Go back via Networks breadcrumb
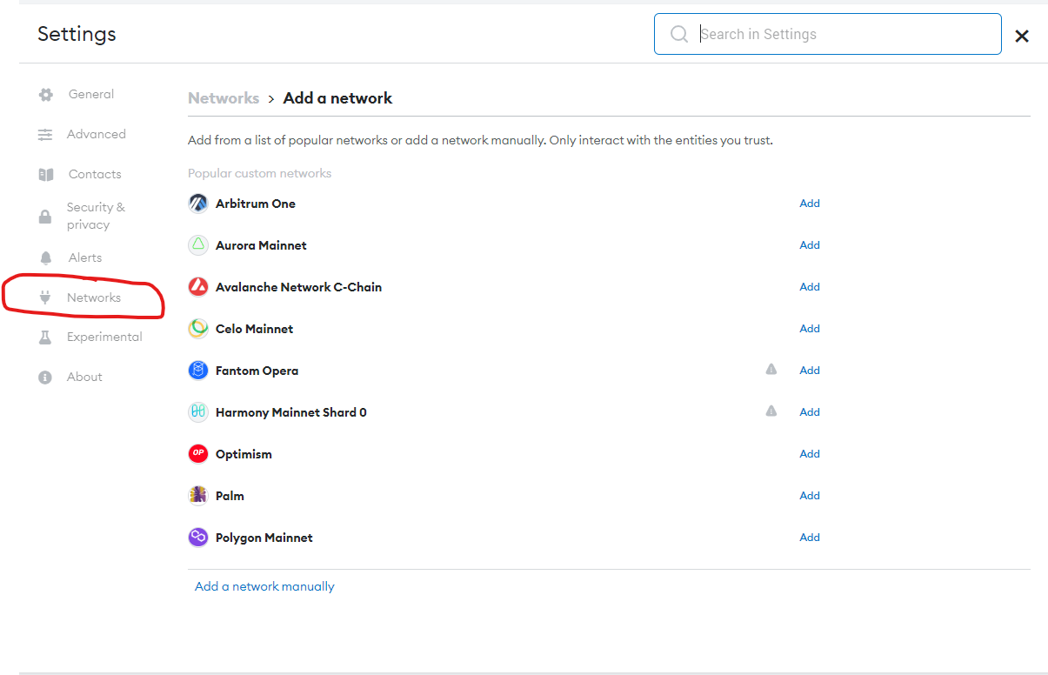This screenshot has height=675, width=1048. pyautogui.click(x=224, y=98)
